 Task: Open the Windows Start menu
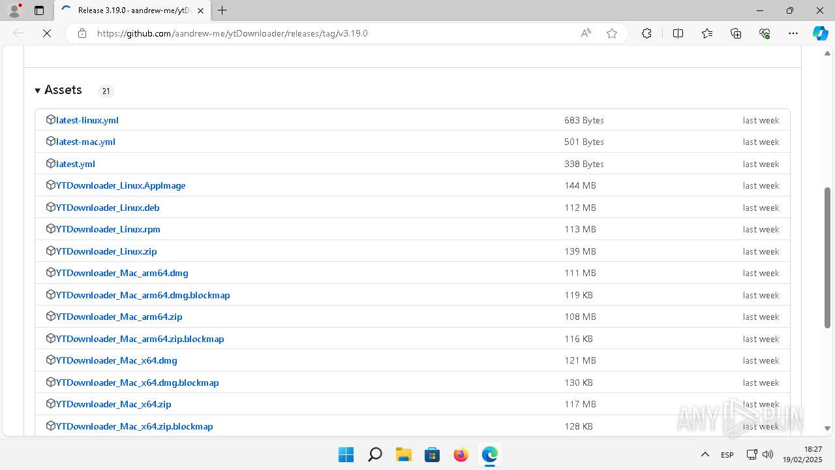pyautogui.click(x=346, y=454)
